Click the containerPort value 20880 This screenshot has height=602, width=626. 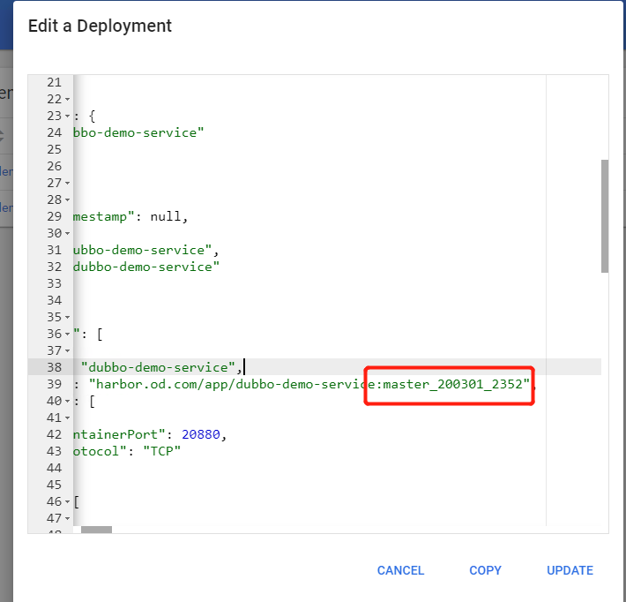tap(205, 434)
